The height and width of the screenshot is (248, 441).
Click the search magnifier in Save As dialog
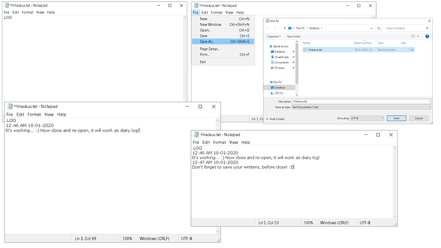click(x=427, y=28)
